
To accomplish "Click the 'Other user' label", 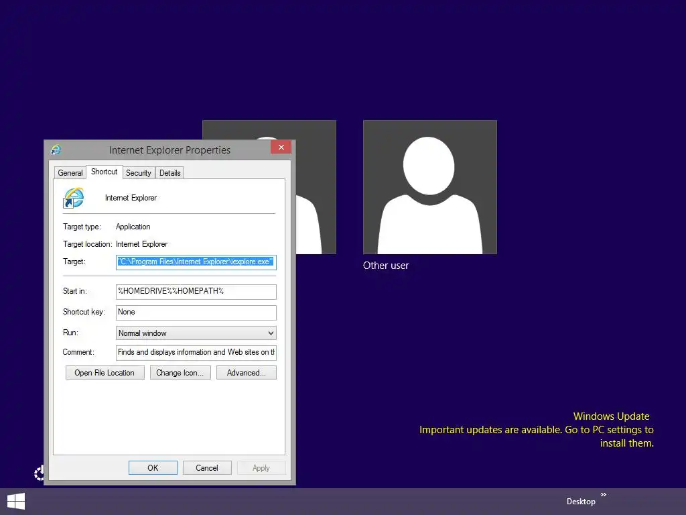I will pos(386,266).
